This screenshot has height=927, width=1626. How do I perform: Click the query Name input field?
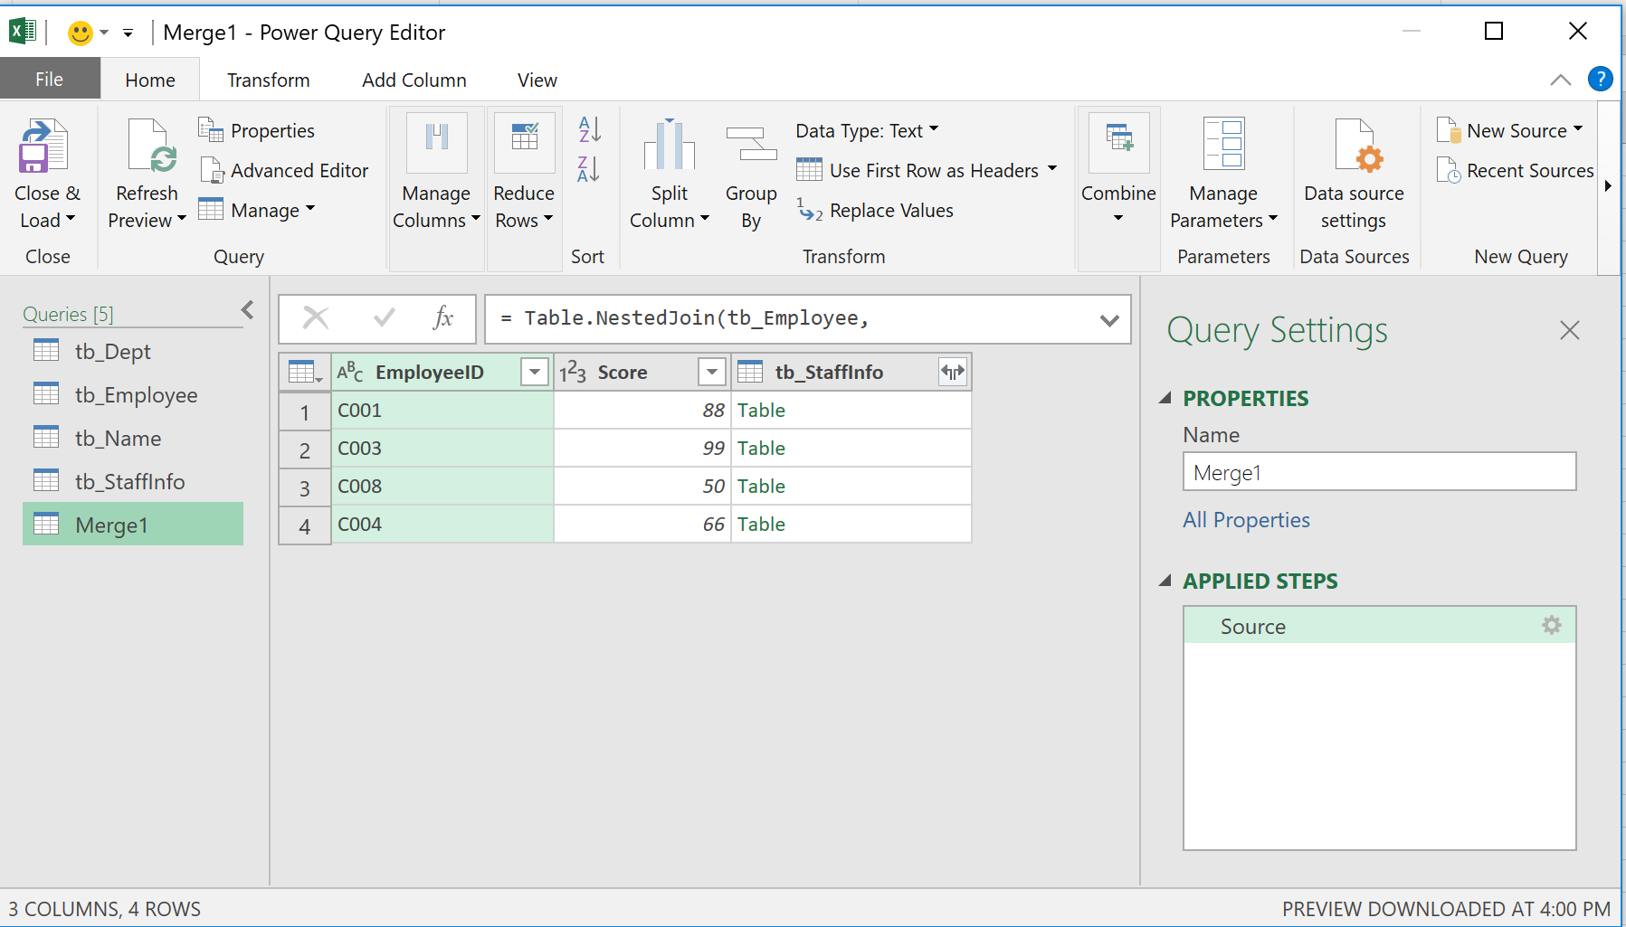pos(1378,472)
